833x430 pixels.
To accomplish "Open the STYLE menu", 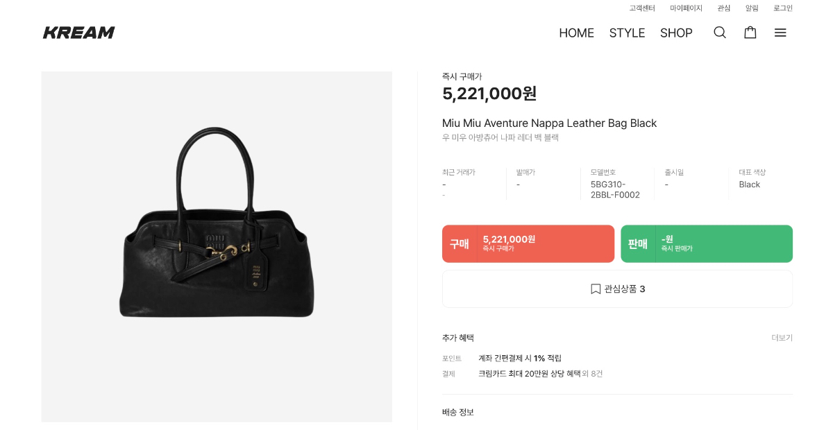I will coord(627,33).
